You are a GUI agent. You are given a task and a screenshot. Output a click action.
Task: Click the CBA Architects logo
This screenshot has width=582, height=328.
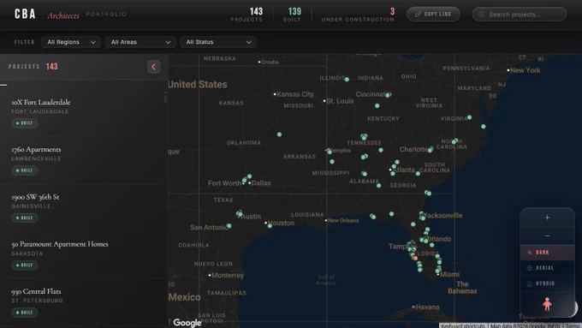pos(47,14)
